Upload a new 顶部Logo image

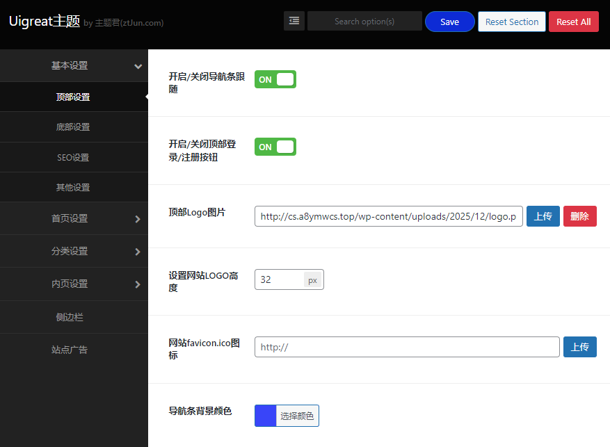[x=543, y=216]
